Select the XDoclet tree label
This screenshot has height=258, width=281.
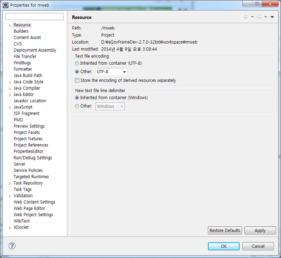[21, 227]
